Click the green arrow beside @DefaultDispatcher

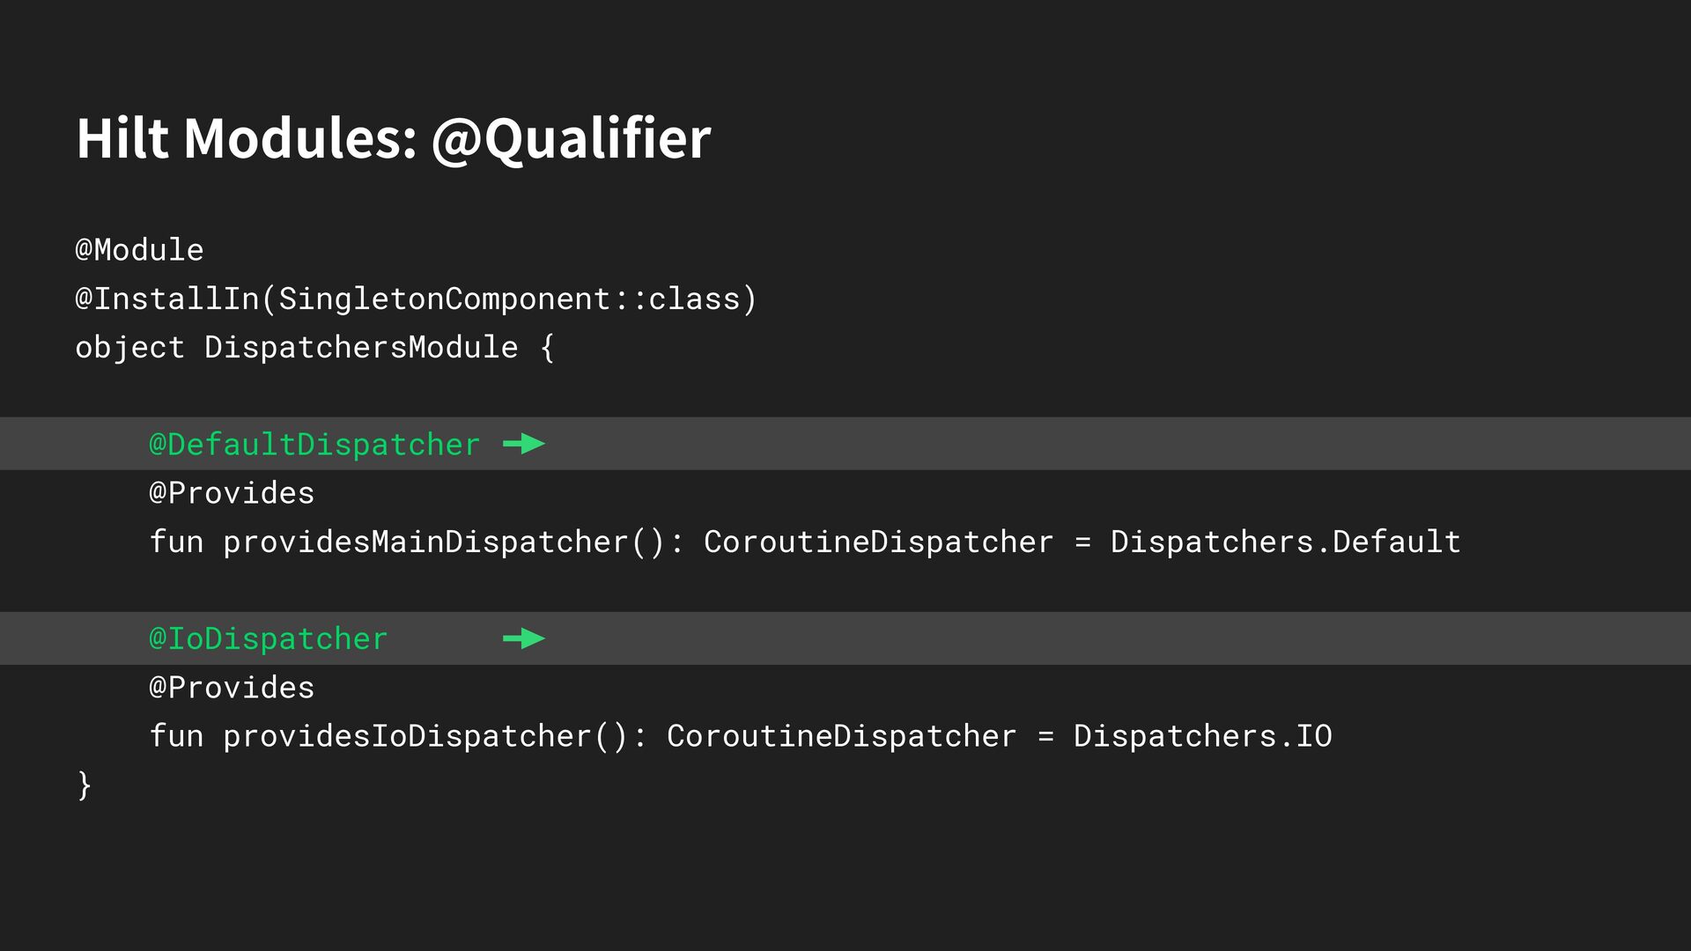pos(524,444)
